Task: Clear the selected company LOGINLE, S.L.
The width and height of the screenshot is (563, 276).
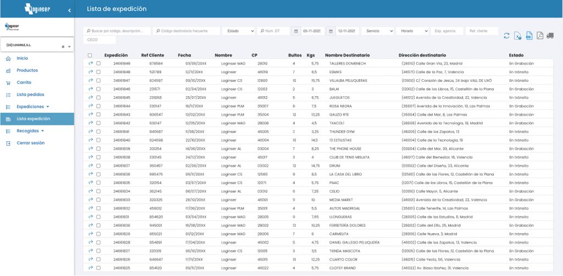Action: [x=63, y=47]
